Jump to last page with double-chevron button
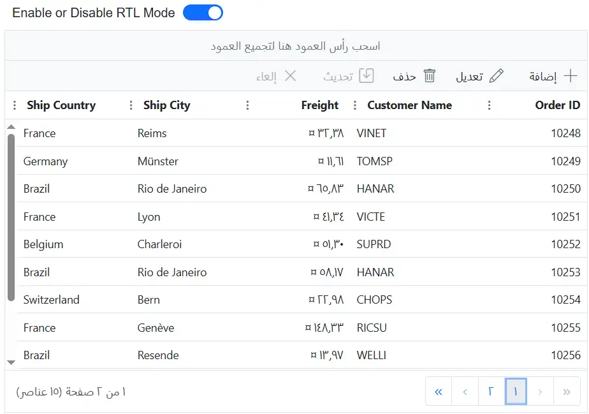589x414 pixels. click(439, 392)
